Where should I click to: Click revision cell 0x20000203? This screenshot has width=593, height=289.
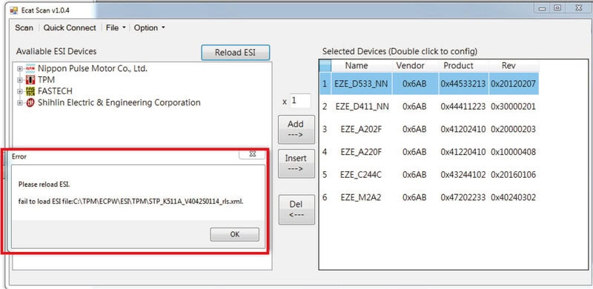click(x=513, y=130)
